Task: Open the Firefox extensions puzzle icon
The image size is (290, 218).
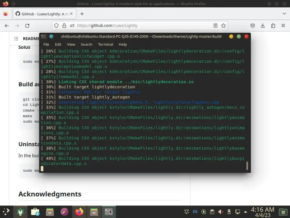Action: 273,26
